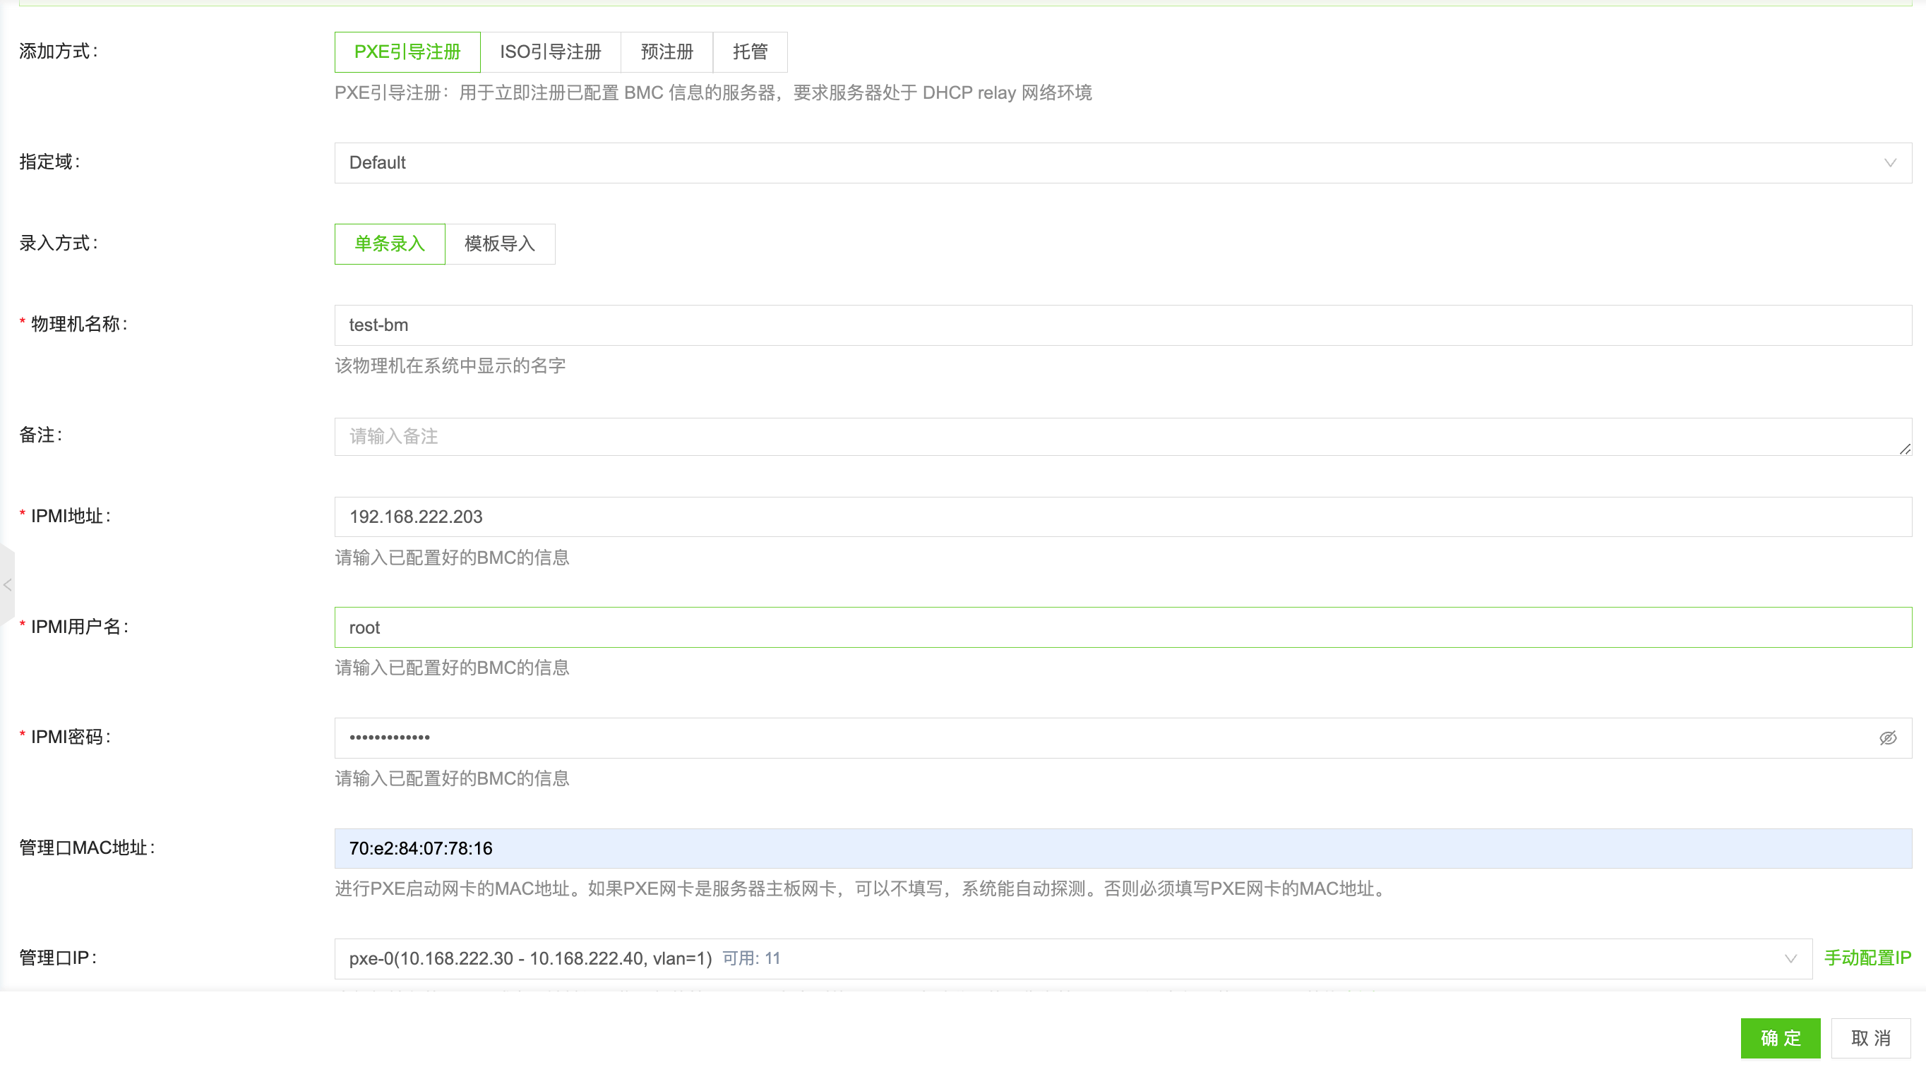Viewport: 1926px width, 1074px height.
Task: Keep 单条录入 entry mode selected
Action: point(389,243)
